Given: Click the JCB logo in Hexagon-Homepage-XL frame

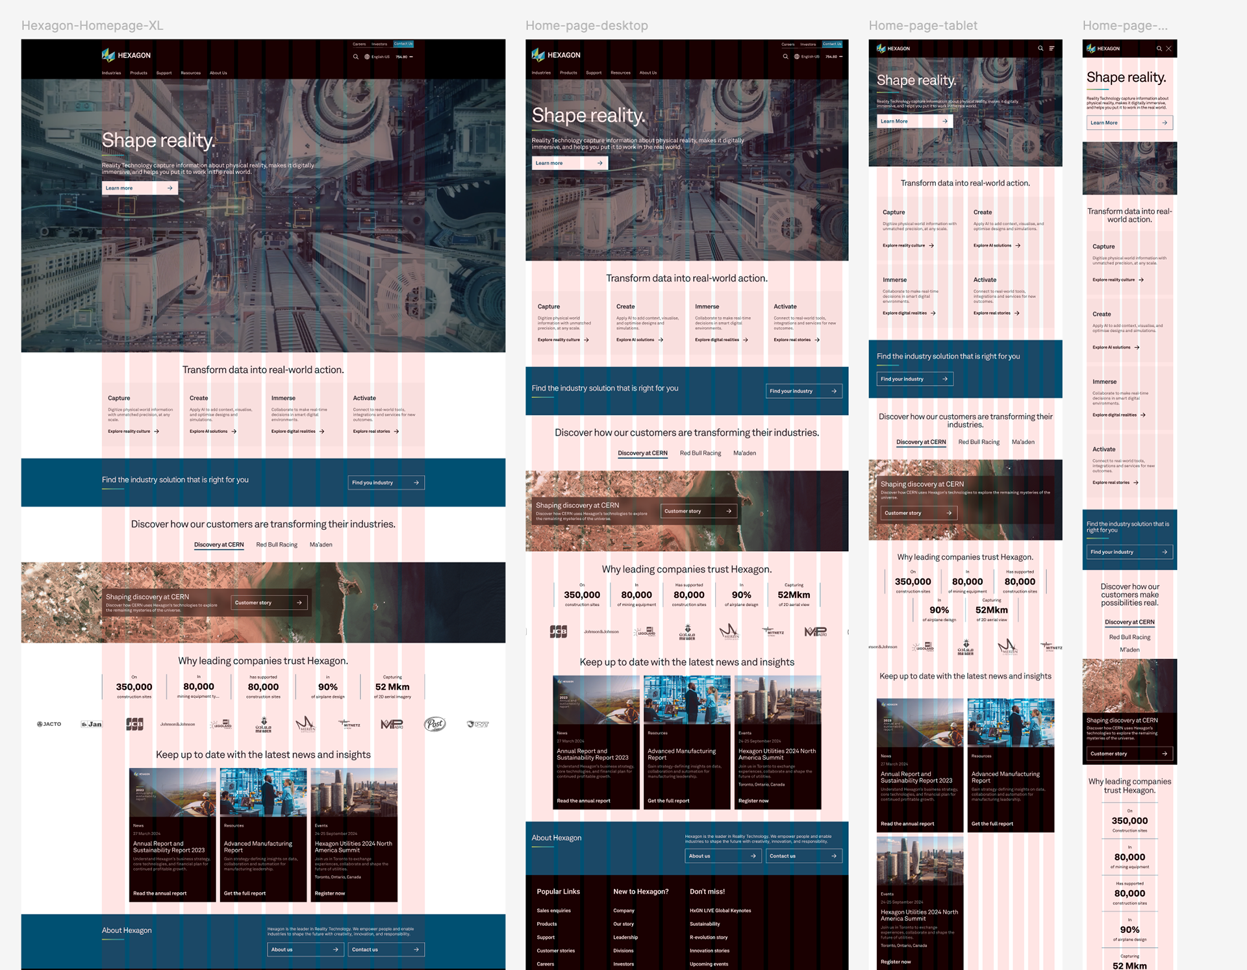Looking at the screenshot, I should 134,724.
